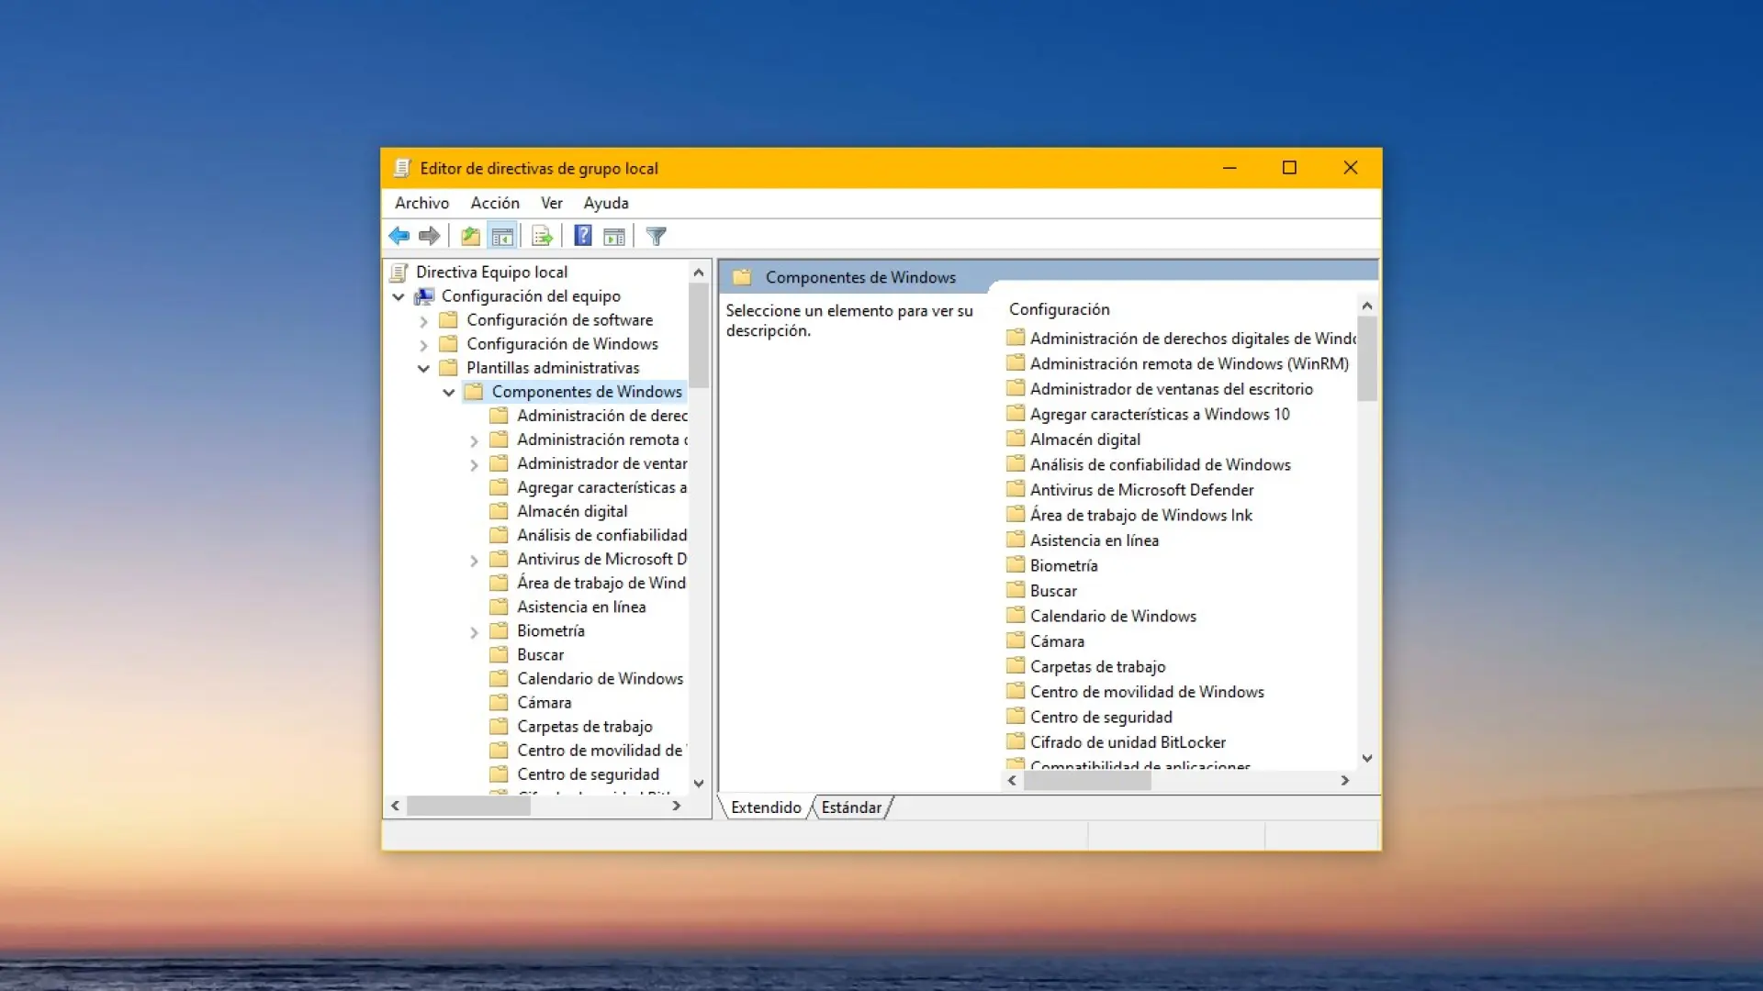Click the Filter funnel toolbar icon
The height and width of the screenshot is (991, 1763).
tap(656, 236)
